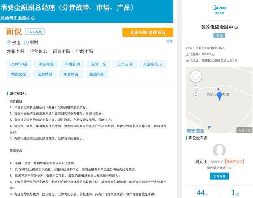Click the 立即沟通 chat button

[219, 176]
